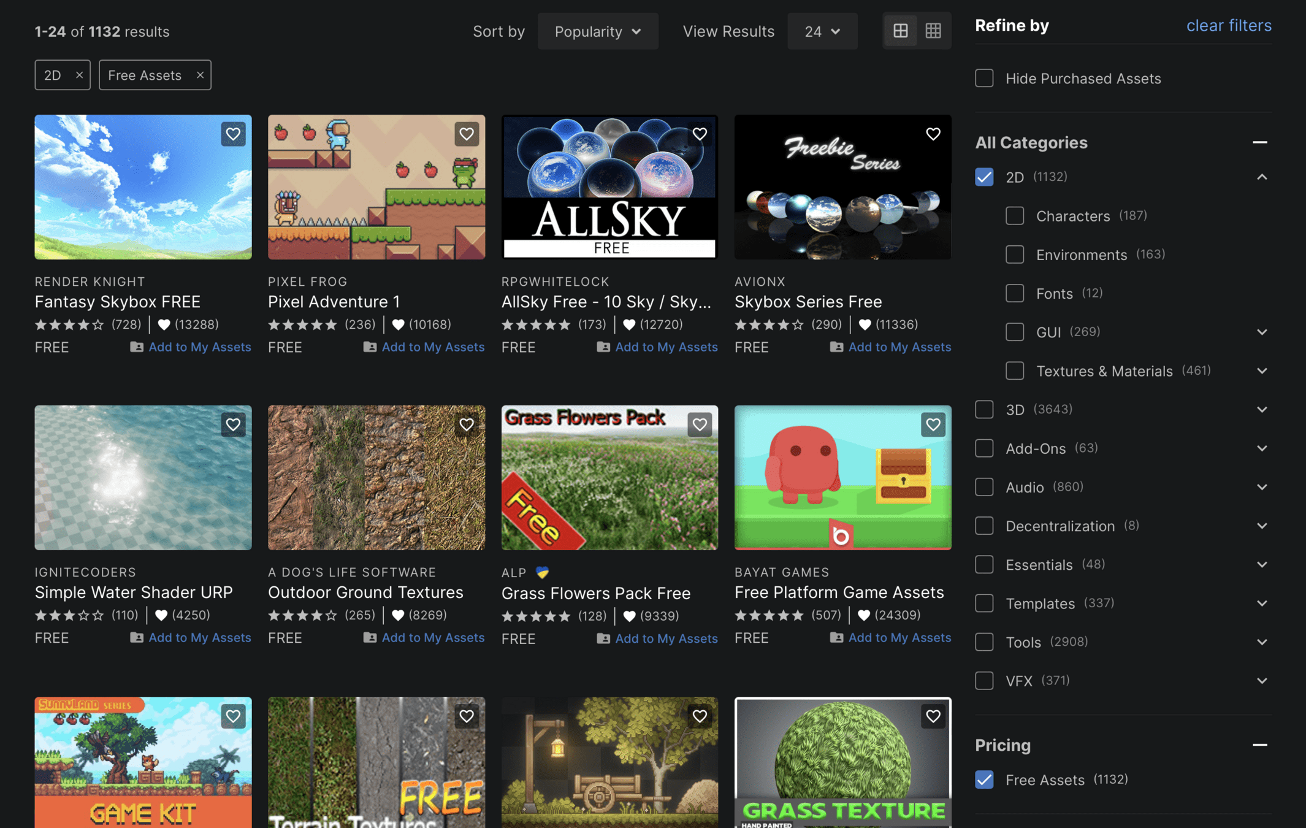Click heart on Simple Water Shader URP

coord(233,424)
